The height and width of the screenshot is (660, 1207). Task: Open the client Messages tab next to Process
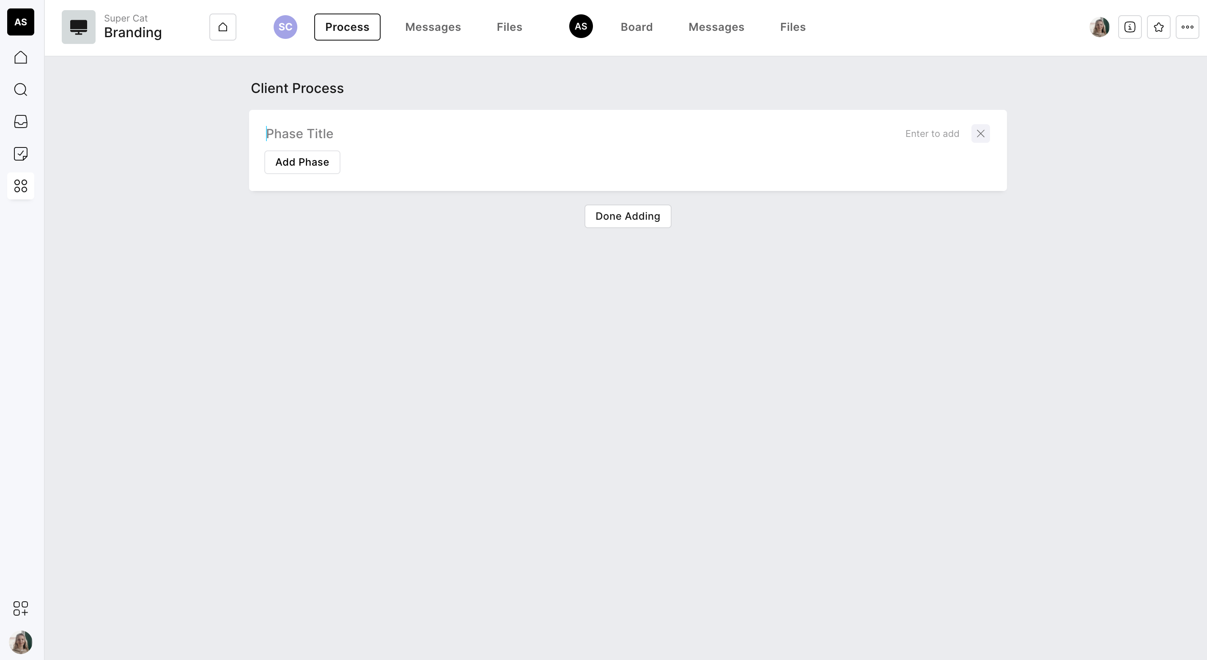(x=433, y=27)
